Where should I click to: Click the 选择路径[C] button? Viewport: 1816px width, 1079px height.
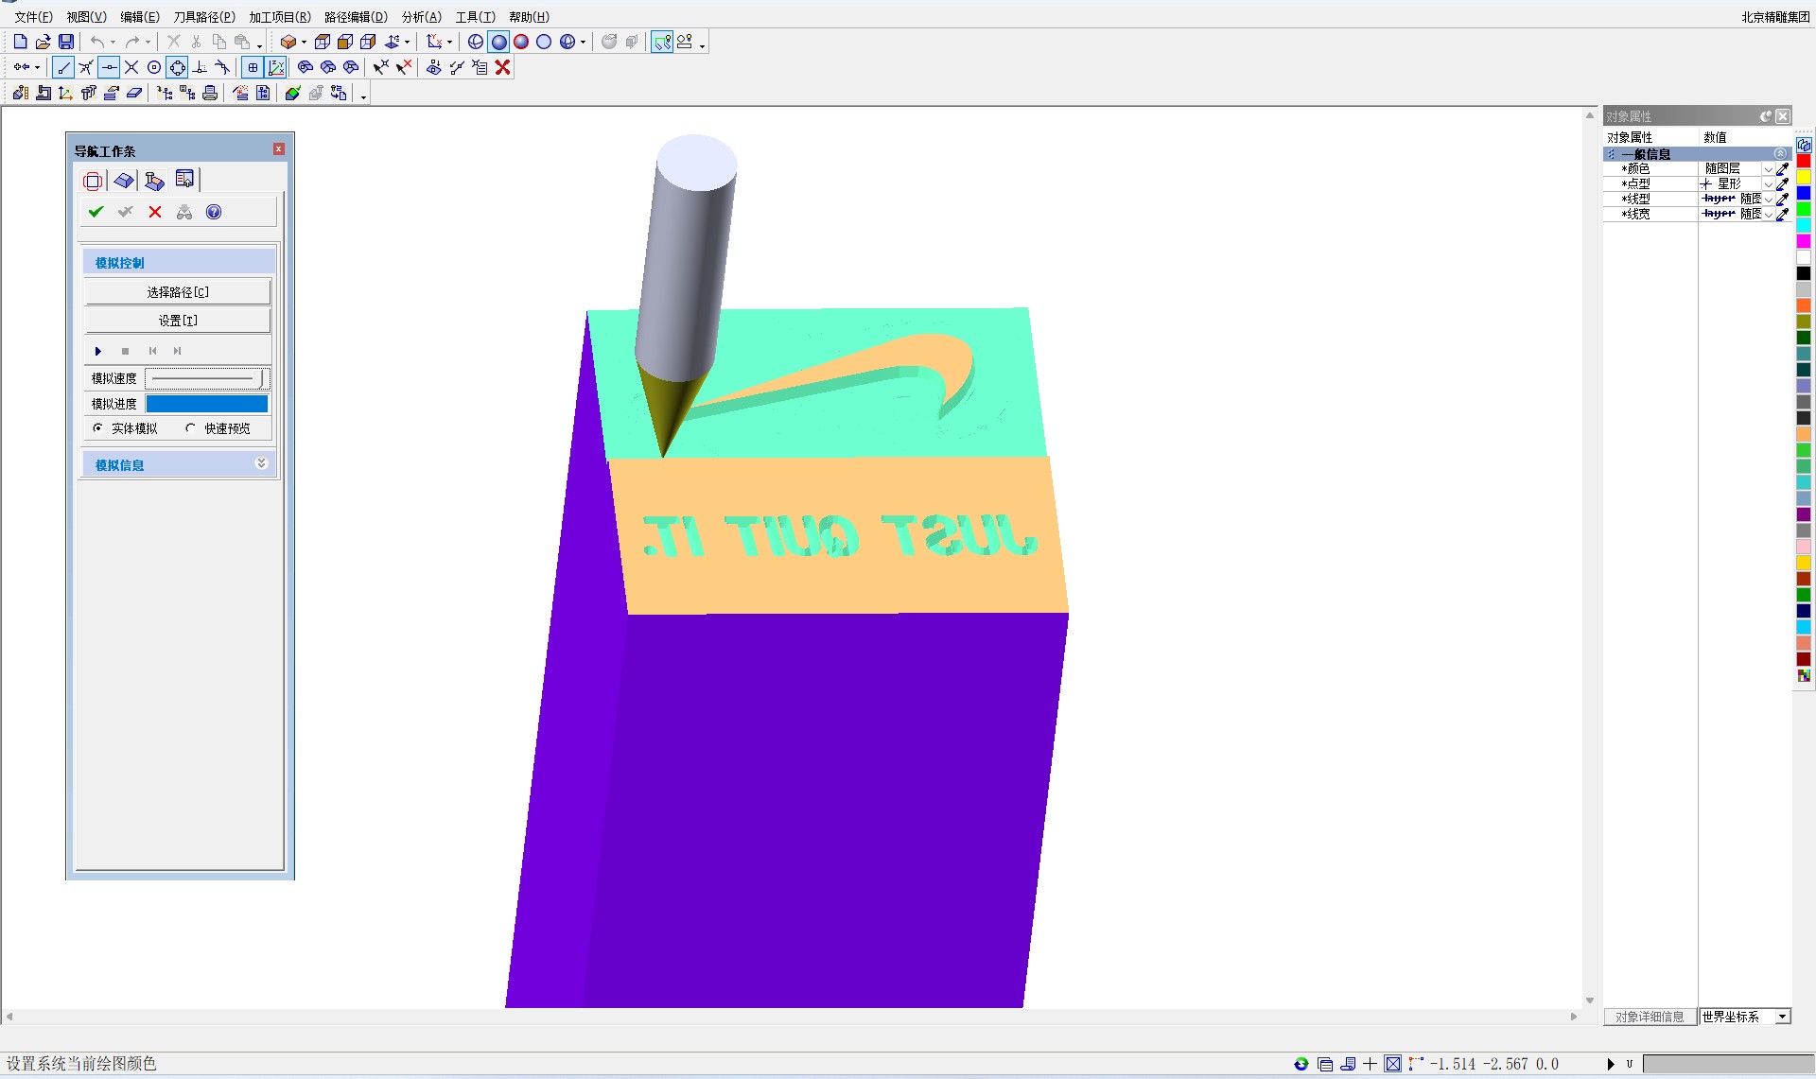178,292
